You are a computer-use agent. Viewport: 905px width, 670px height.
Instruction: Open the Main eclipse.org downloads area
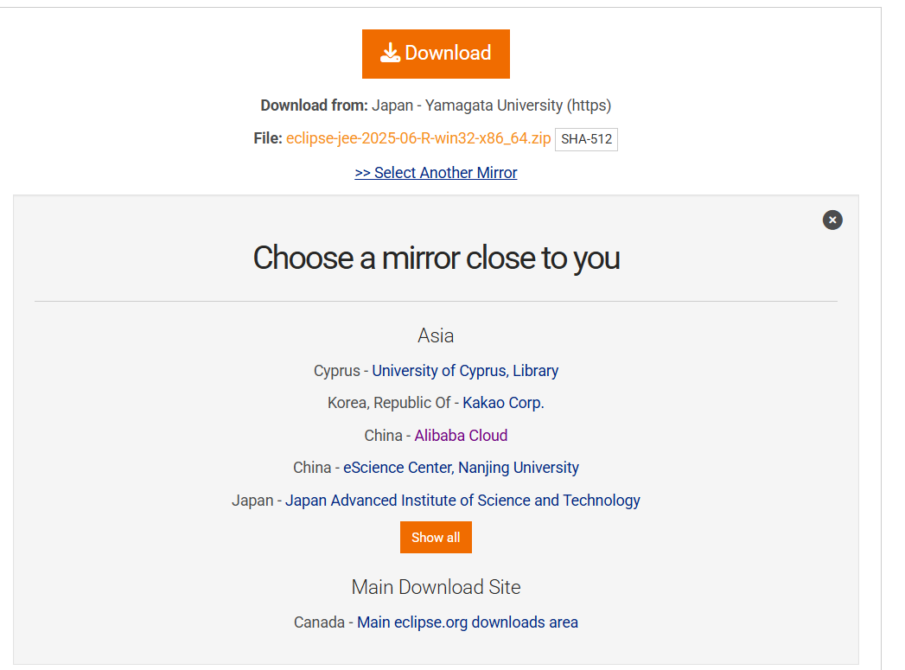tap(468, 622)
